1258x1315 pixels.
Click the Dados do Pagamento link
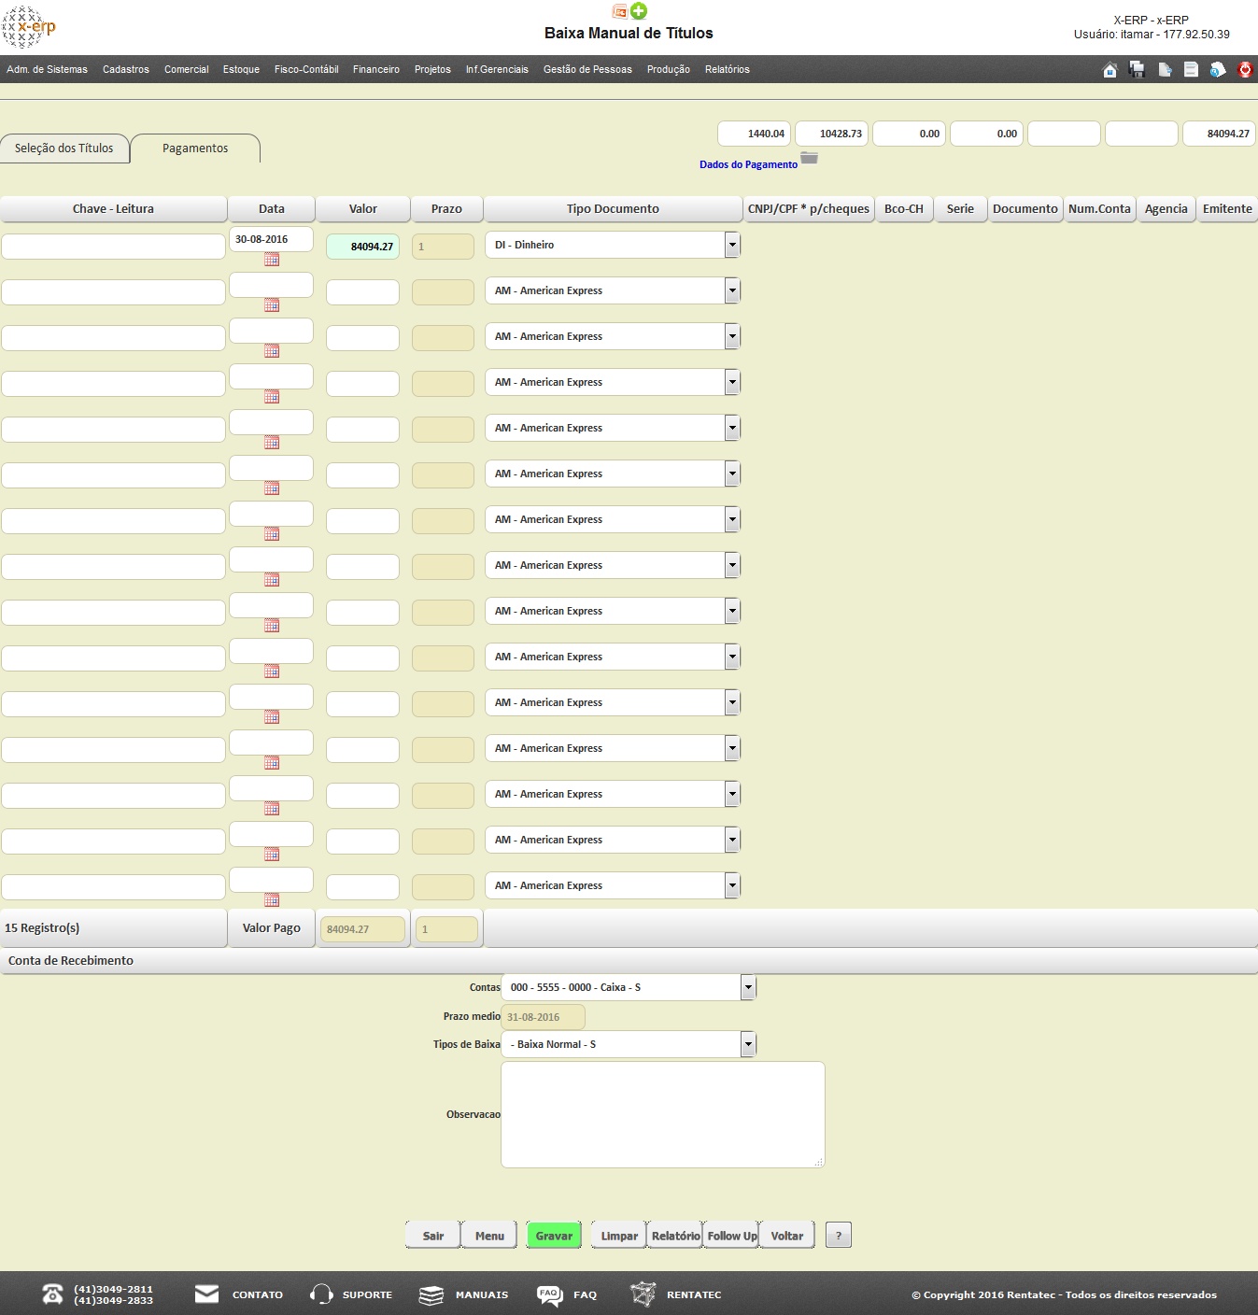pos(748,164)
